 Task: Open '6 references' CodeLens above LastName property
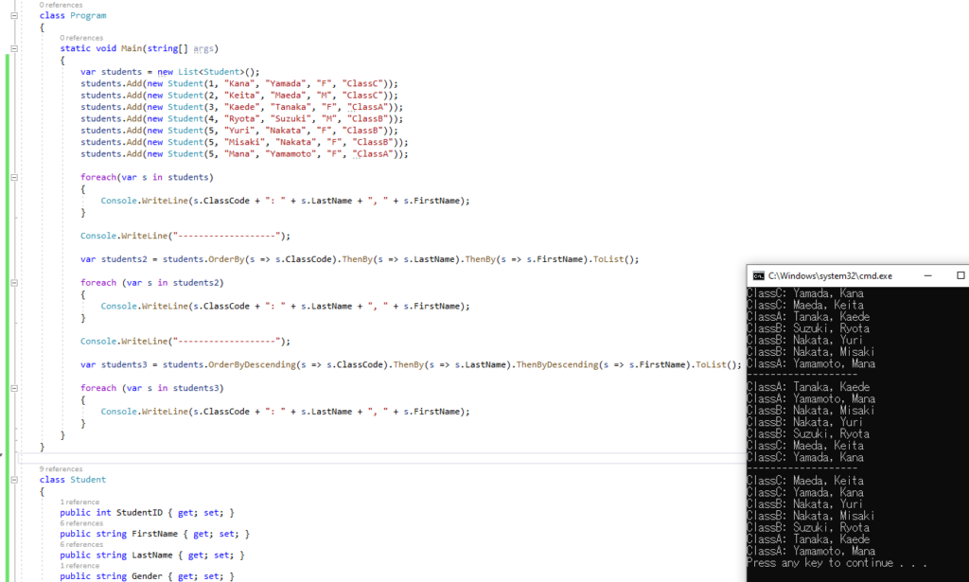(x=81, y=544)
